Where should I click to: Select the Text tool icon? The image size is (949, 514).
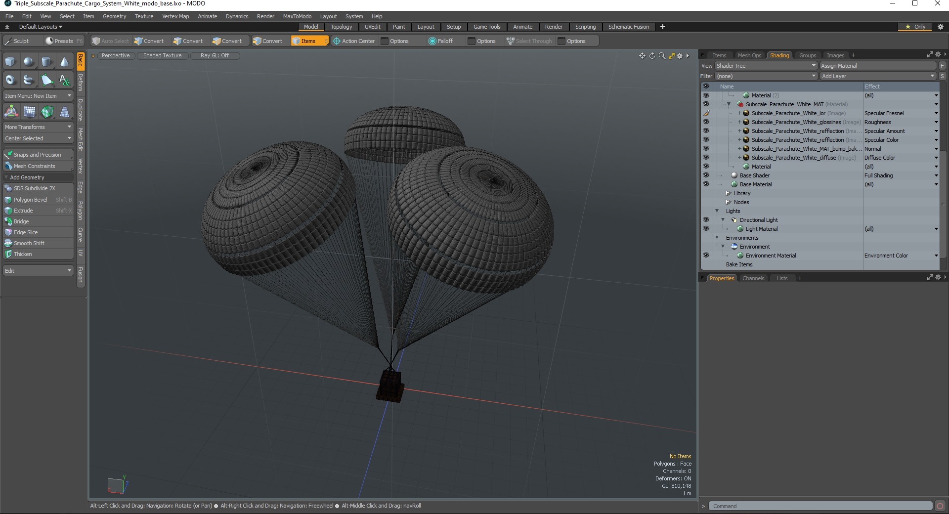pos(64,80)
